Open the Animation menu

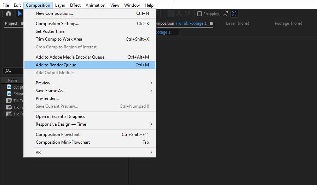pyautogui.click(x=96, y=5)
